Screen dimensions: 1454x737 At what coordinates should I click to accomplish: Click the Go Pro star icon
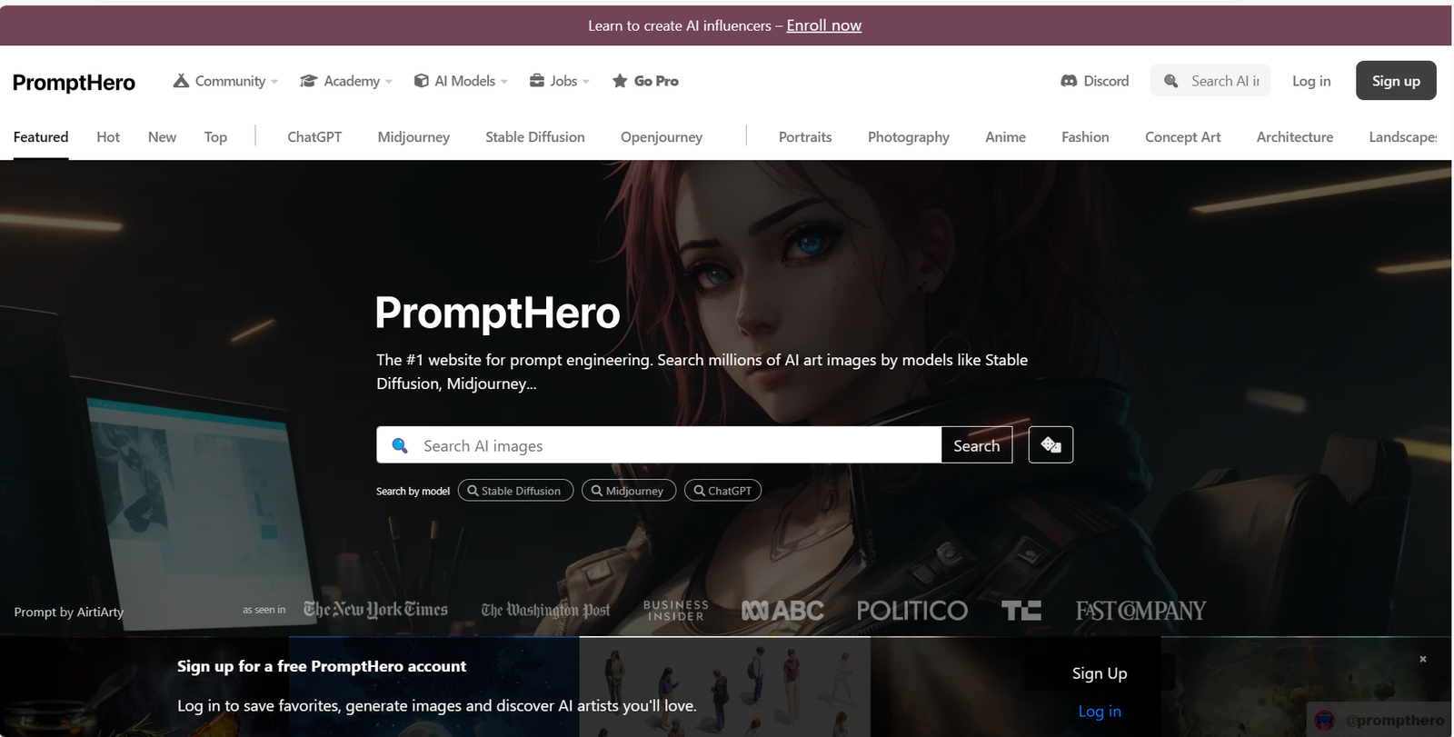pos(620,81)
